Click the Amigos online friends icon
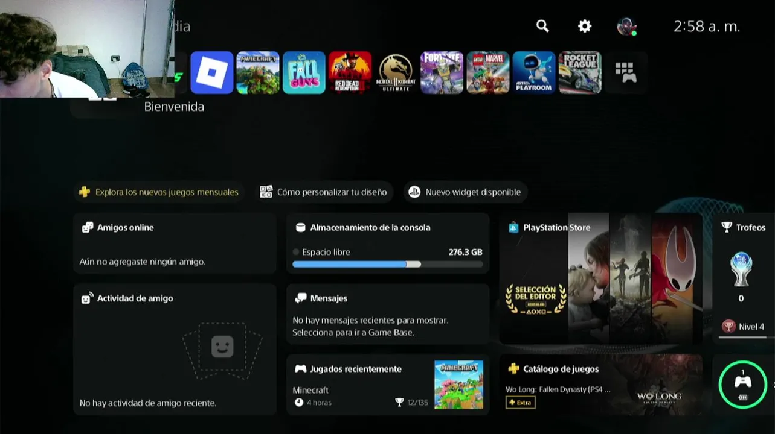Screen dimensions: 775x434 [x=88, y=227]
